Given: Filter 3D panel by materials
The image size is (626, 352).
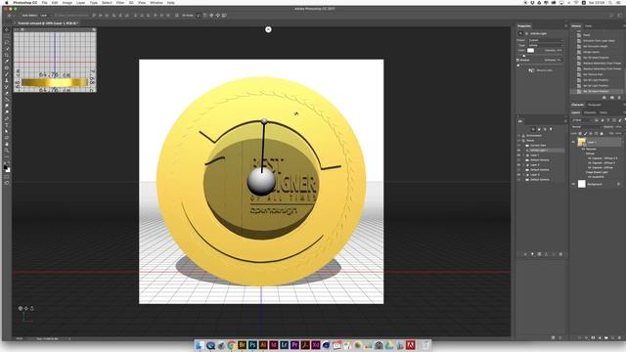Looking at the screenshot, I should (x=546, y=129).
